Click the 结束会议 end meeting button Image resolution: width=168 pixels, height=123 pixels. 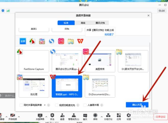(161, 117)
